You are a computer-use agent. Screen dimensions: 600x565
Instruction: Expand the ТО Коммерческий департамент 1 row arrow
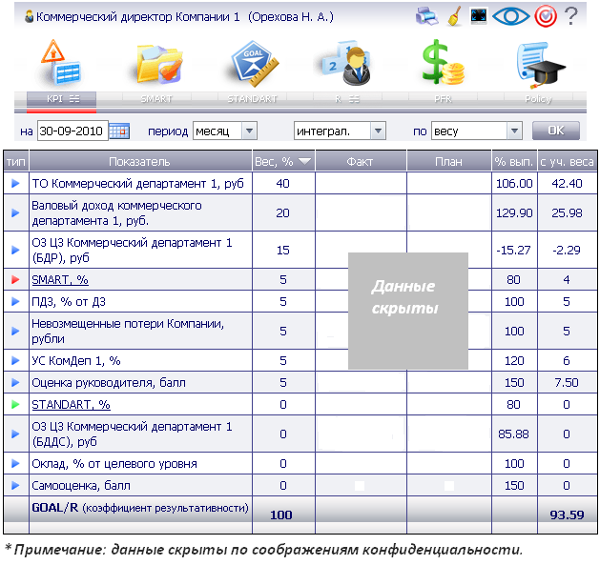[15, 184]
